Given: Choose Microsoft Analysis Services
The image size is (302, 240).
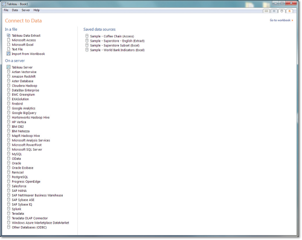Looking at the screenshot, I should pos(31,141).
